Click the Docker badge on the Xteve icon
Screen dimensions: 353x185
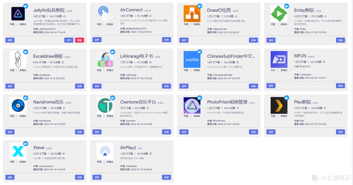pos(26,143)
